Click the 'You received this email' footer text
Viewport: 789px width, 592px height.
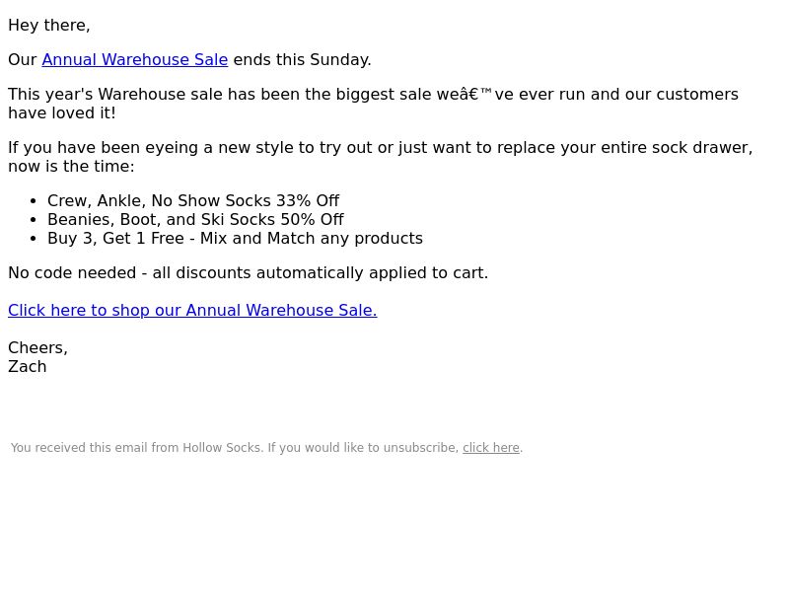click(x=266, y=448)
